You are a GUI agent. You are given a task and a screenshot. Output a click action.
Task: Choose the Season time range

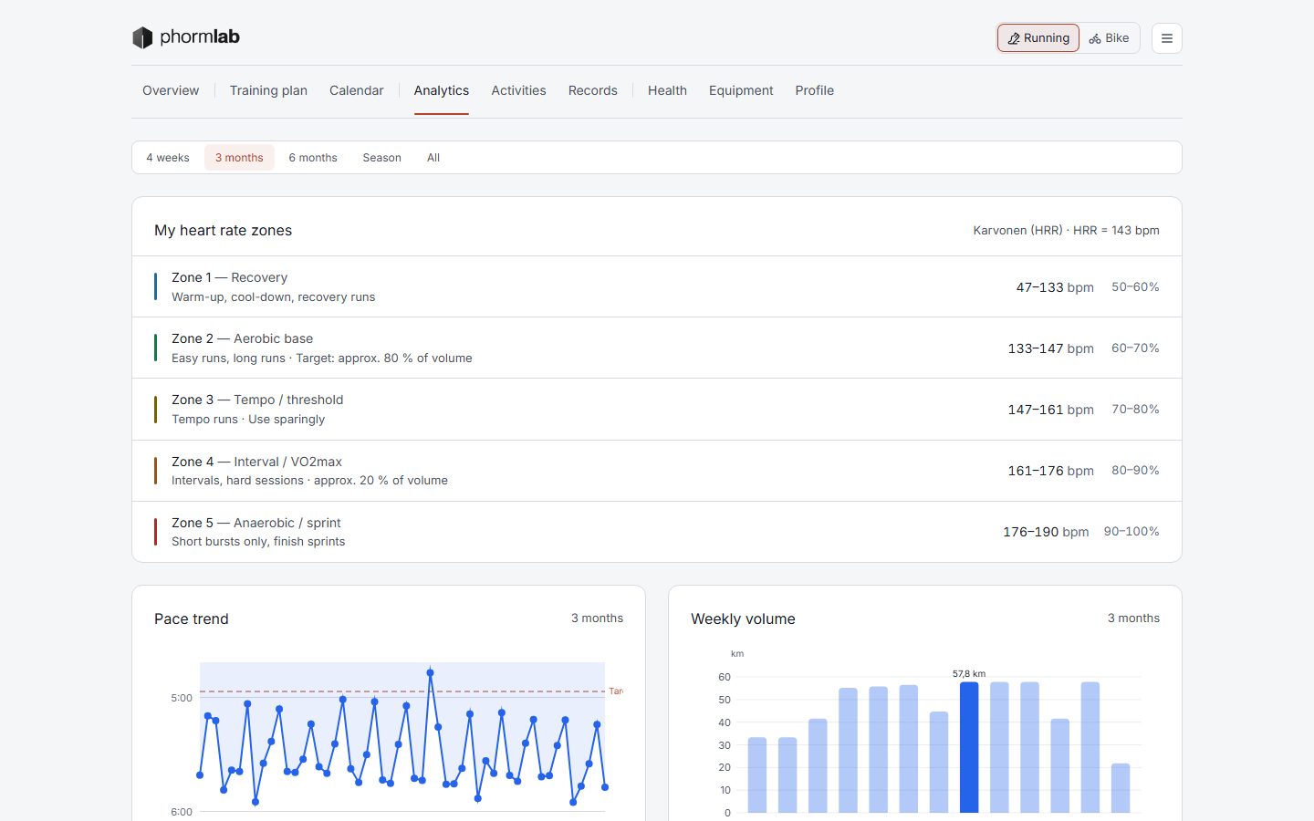pyautogui.click(x=381, y=158)
